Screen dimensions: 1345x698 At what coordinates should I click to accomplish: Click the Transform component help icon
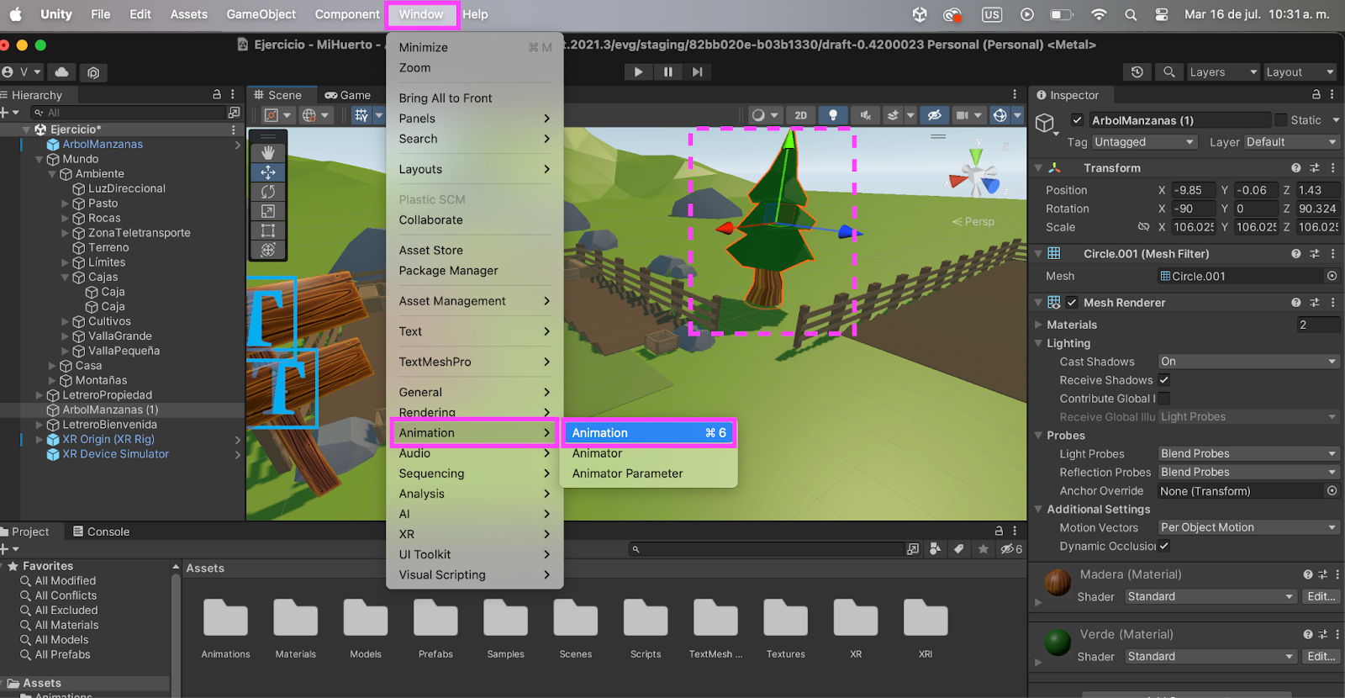(1296, 168)
